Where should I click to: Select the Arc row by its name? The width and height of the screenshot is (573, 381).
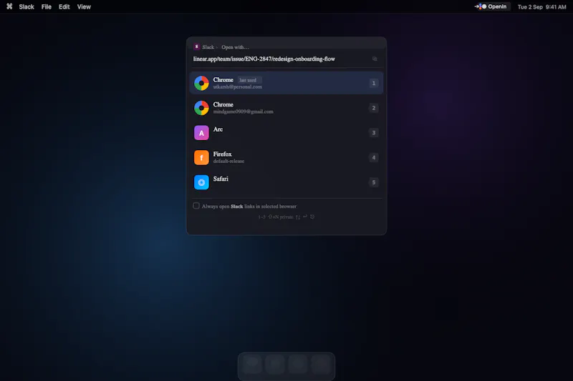tap(218, 129)
